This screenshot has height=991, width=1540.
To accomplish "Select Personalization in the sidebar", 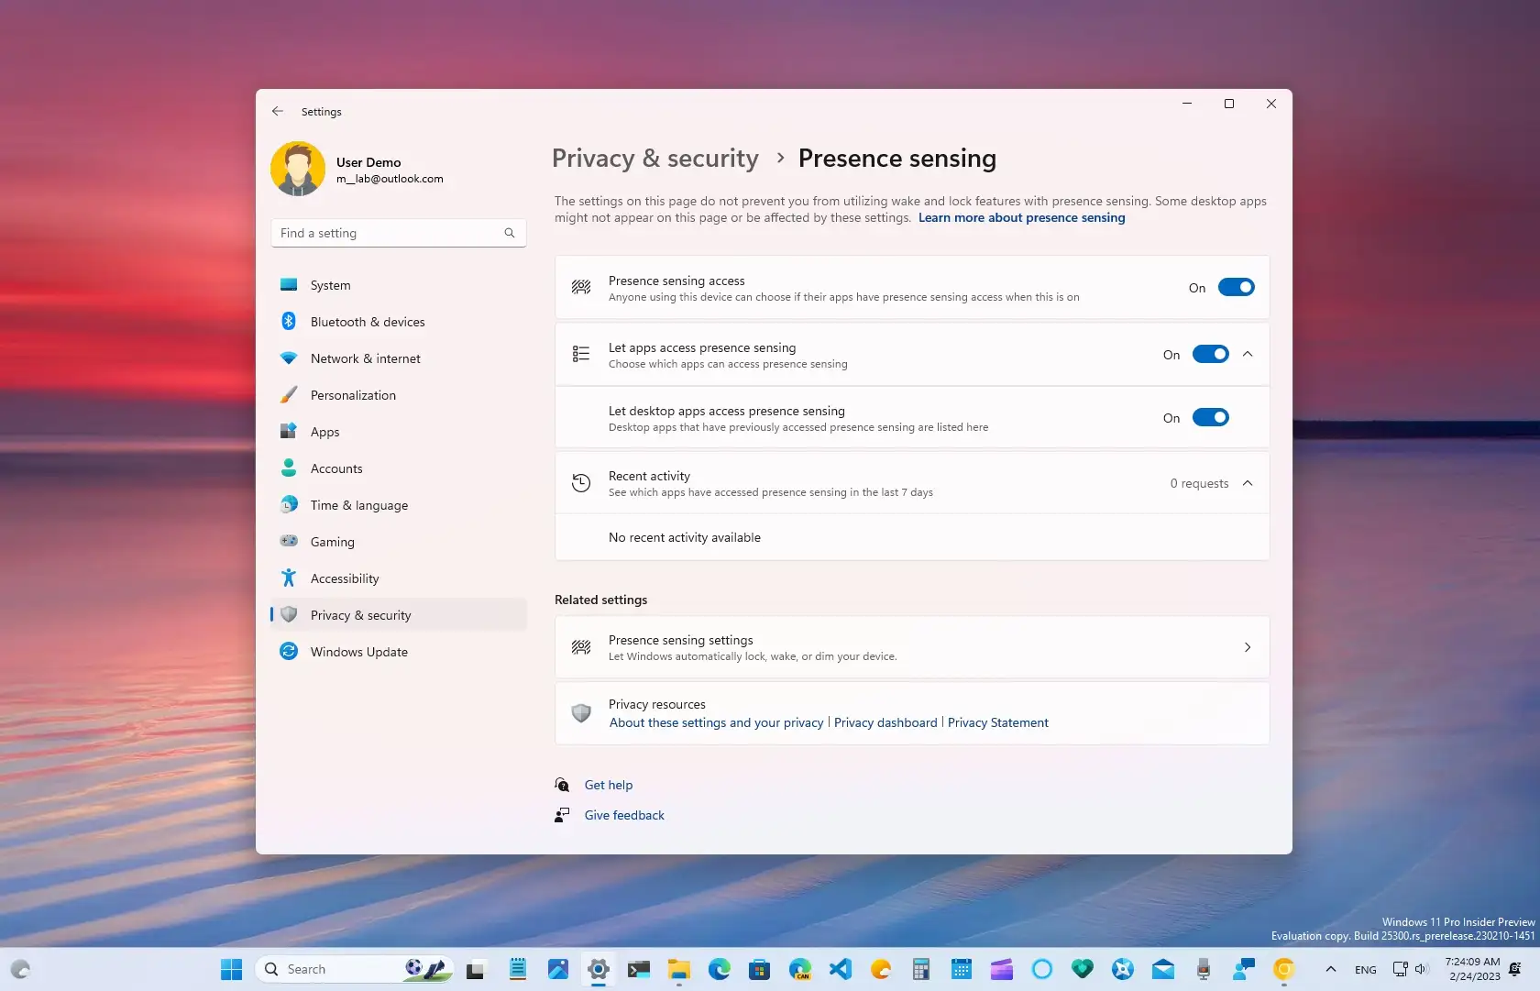I will pyautogui.click(x=399, y=395).
